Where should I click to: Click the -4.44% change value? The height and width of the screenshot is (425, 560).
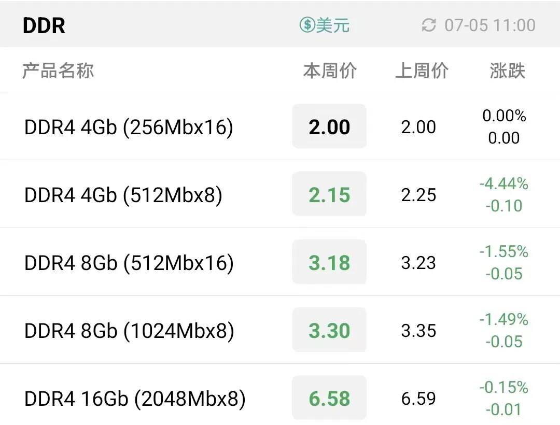[x=503, y=183]
